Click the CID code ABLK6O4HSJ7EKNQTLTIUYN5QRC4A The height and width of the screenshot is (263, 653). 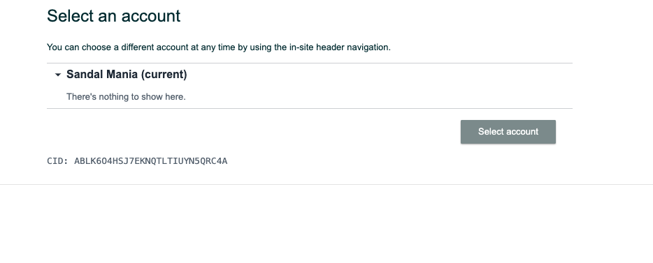point(151,161)
